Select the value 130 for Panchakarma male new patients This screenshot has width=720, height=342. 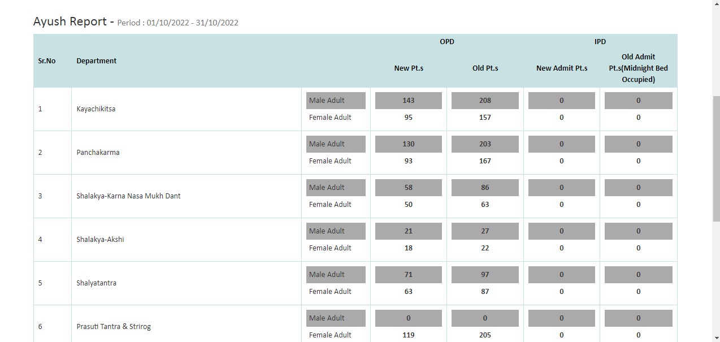409,144
